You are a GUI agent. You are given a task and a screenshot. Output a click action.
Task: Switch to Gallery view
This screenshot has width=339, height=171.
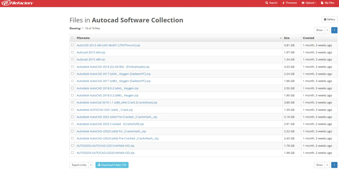click(329, 19)
